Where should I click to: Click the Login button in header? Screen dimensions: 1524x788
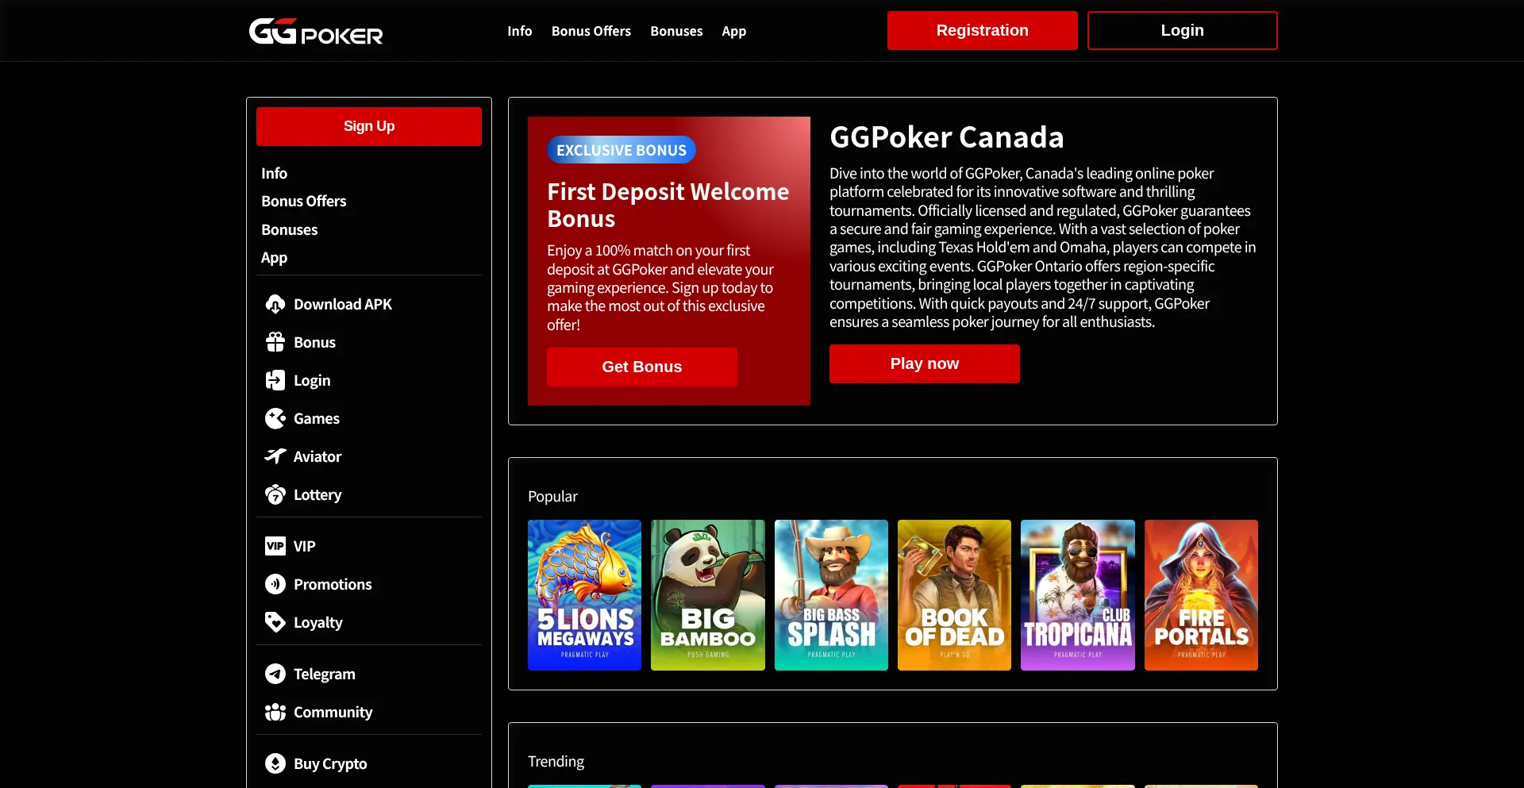point(1183,30)
